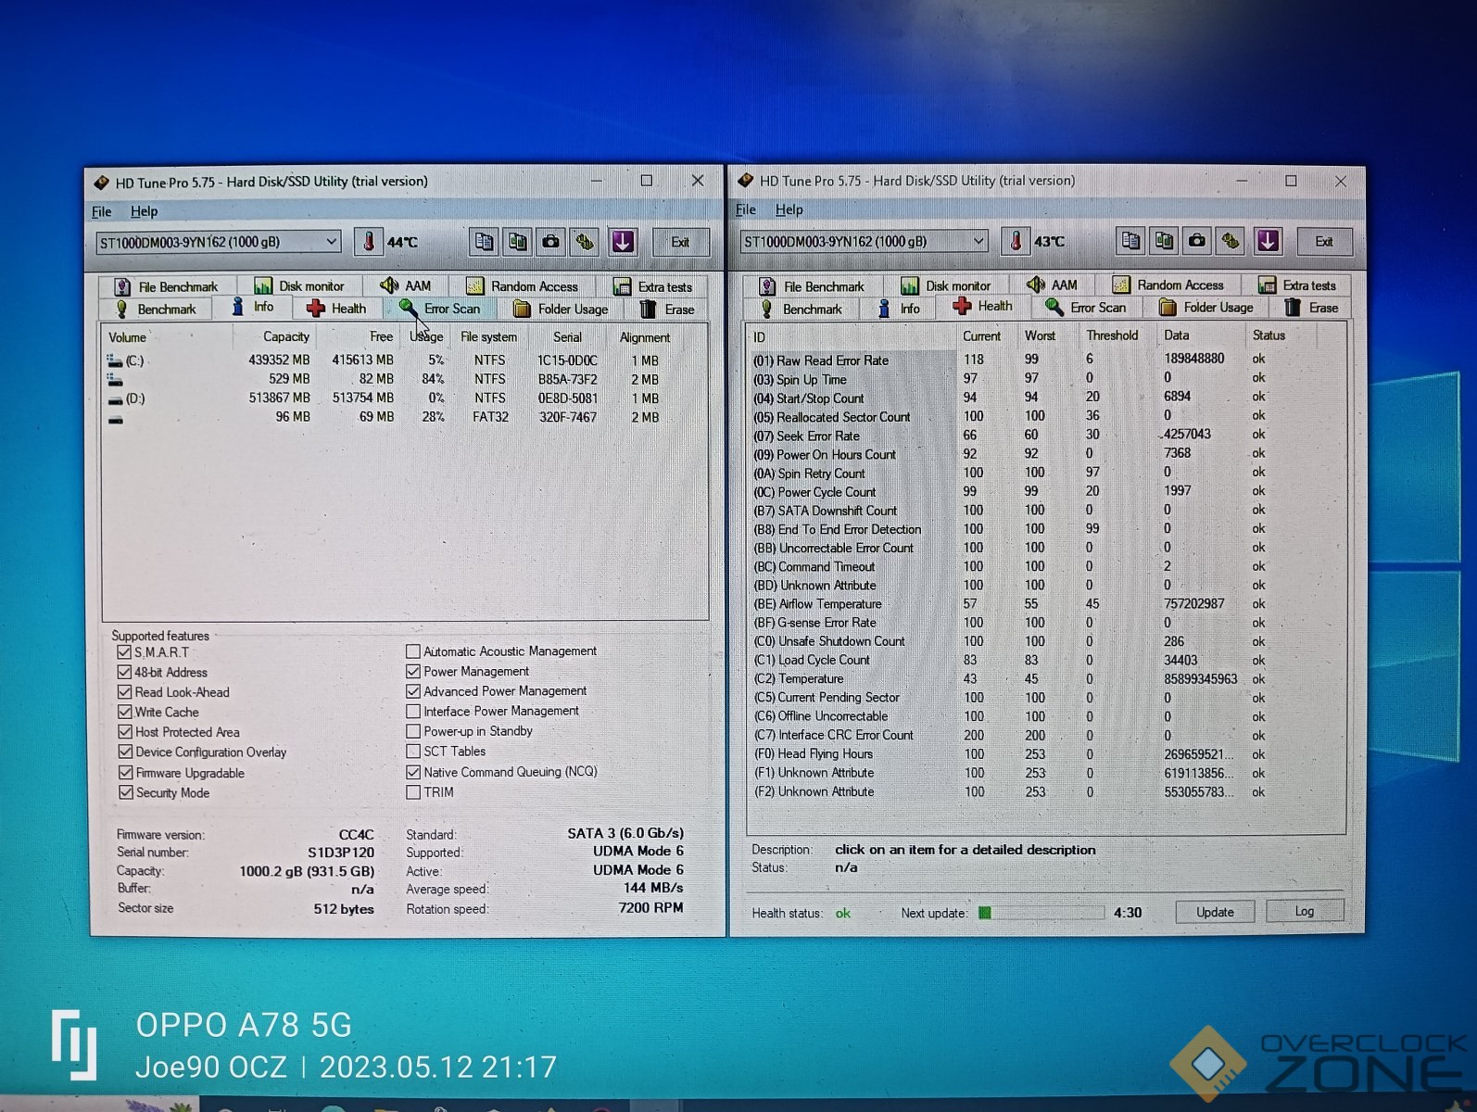Open options icon in right window toolbar
Screen dimensions: 1477x1112
(1231, 241)
